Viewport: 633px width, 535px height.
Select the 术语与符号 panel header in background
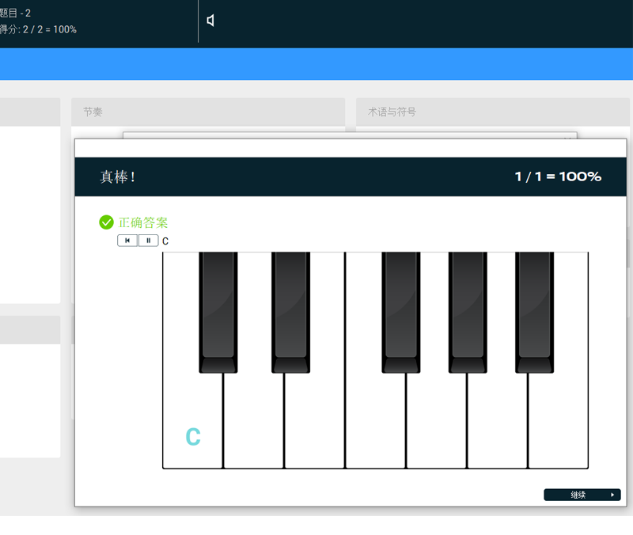[x=492, y=112]
